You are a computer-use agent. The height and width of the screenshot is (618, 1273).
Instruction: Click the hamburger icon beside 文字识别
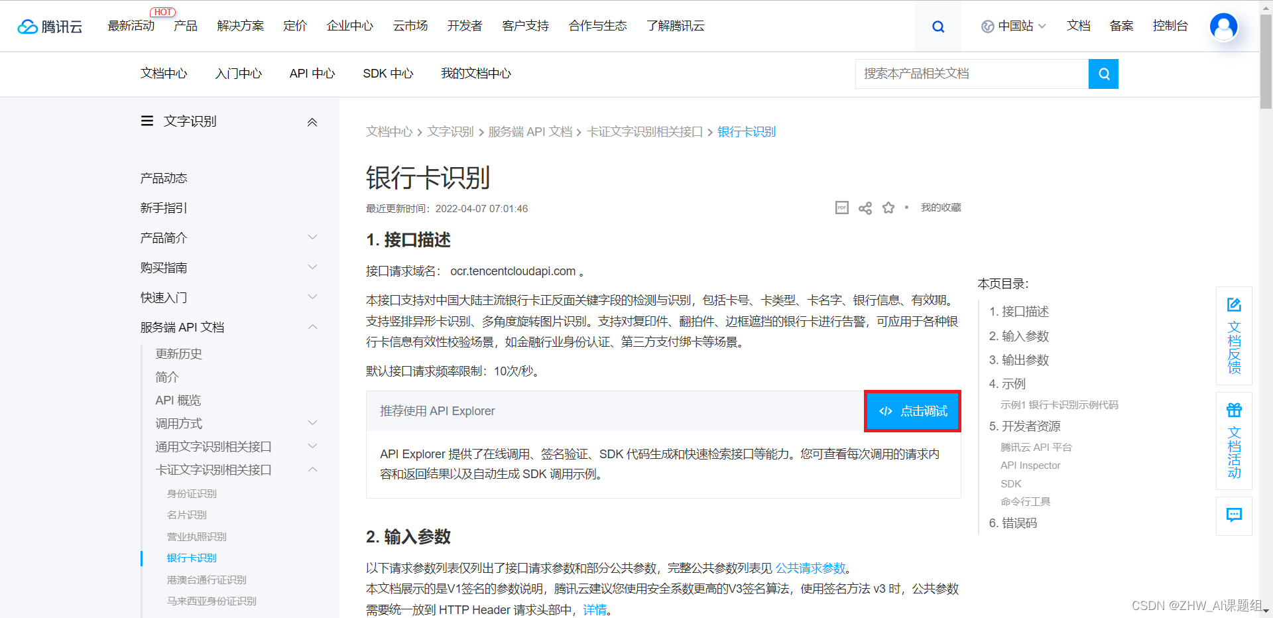pos(147,121)
